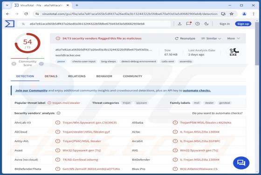Vote positive with community score checkmark
Screen dimensions: 261x175
pos(41,64)
